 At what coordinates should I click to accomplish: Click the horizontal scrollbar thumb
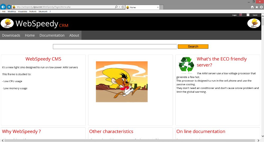click(x=130, y=140)
